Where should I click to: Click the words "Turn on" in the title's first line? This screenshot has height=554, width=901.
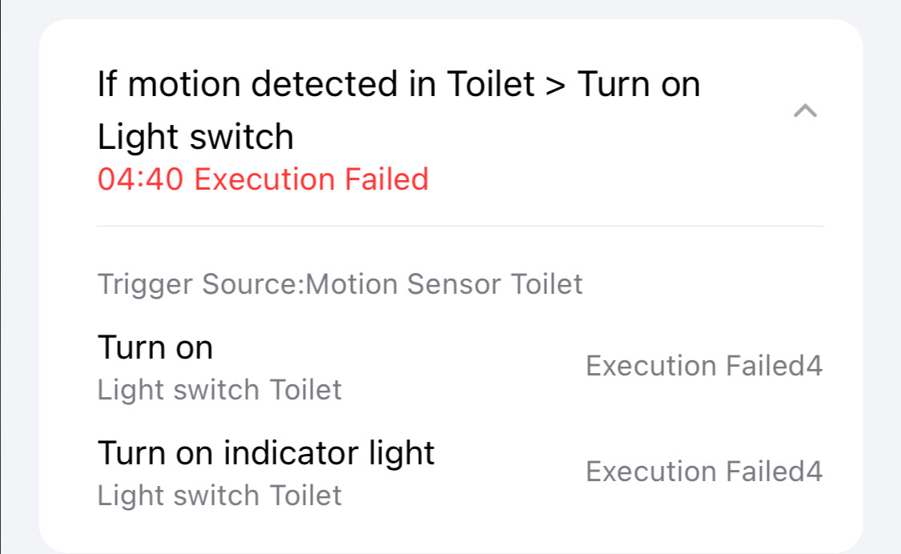[638, 84]
